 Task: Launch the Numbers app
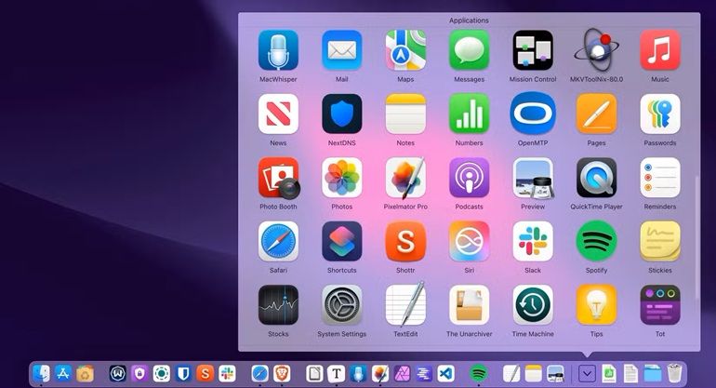[x=469, y=114]
